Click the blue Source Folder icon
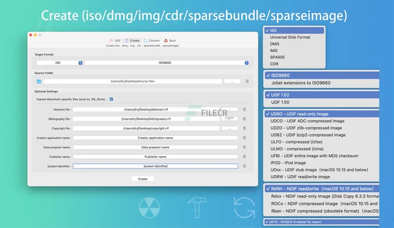Screen dimensions: 394x228 point(39,81)
